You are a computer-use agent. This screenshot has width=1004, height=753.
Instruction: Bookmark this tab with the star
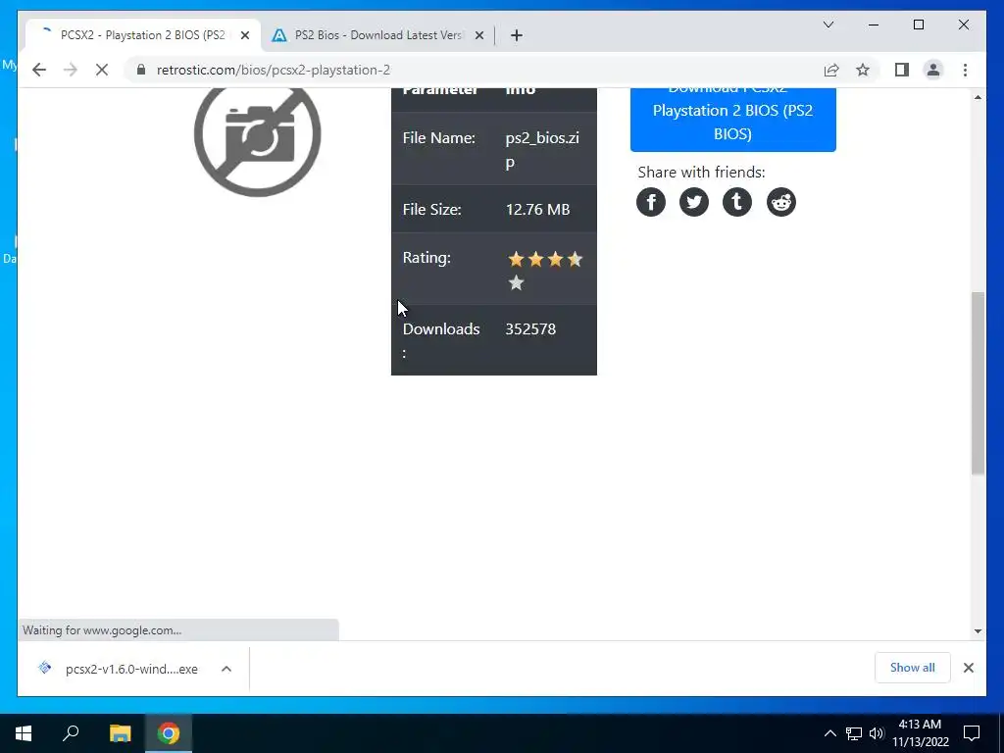pos(863,70)
